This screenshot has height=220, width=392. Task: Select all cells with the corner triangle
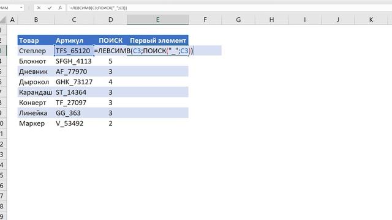(x=2, y=20)
